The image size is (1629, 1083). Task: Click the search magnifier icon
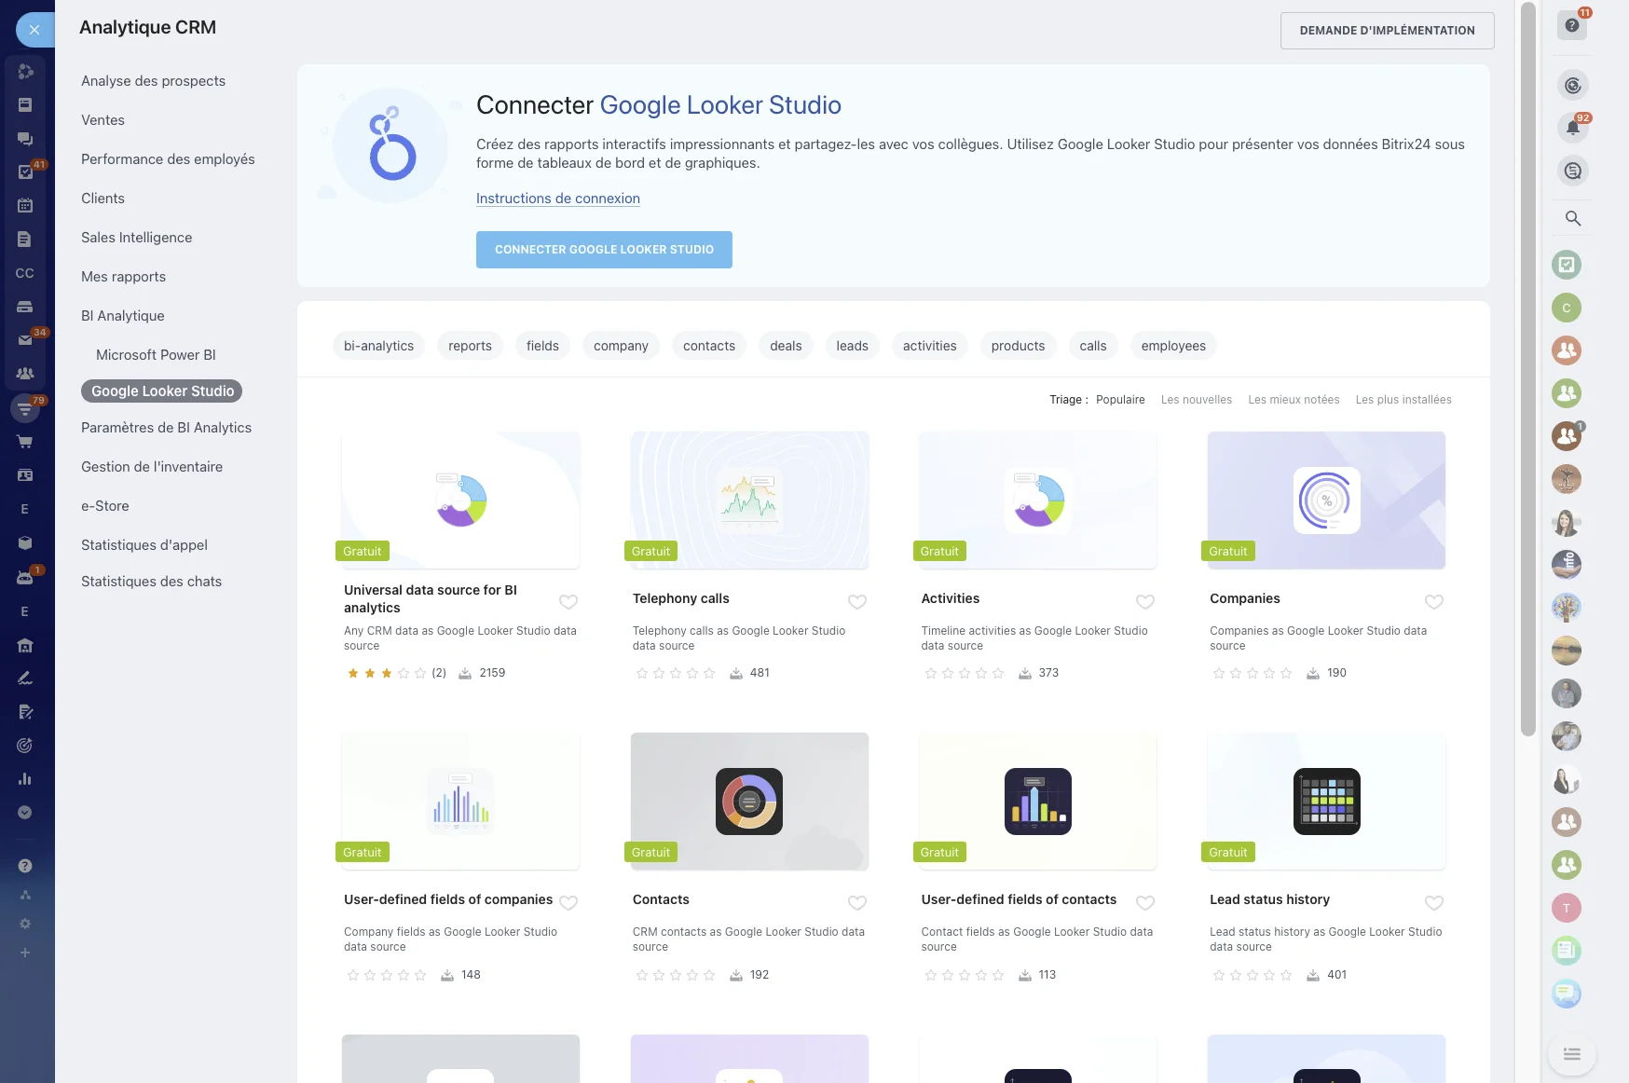pyautogui.click(x=1572, y=218)
